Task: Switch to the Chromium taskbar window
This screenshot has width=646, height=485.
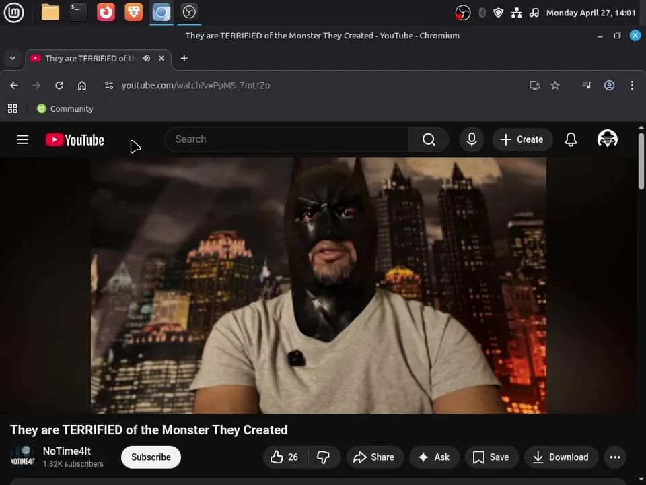Action: 161,12
